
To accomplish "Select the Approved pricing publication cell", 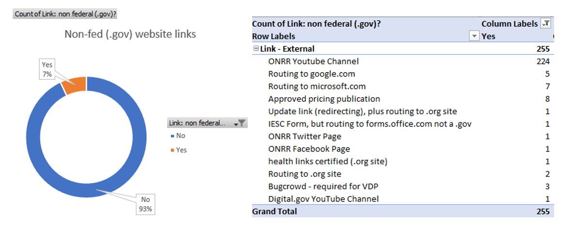I will pos(324,99).
